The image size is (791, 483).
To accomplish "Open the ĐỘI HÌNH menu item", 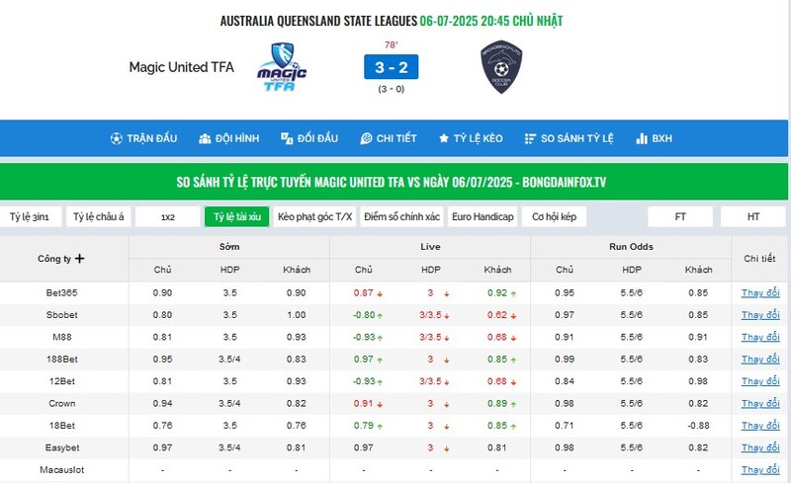I will pos(229,138).
